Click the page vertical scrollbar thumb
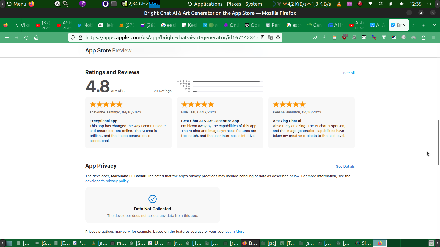Image resolution: width=440 pixels, height=247 pixels. click(438, 143)
